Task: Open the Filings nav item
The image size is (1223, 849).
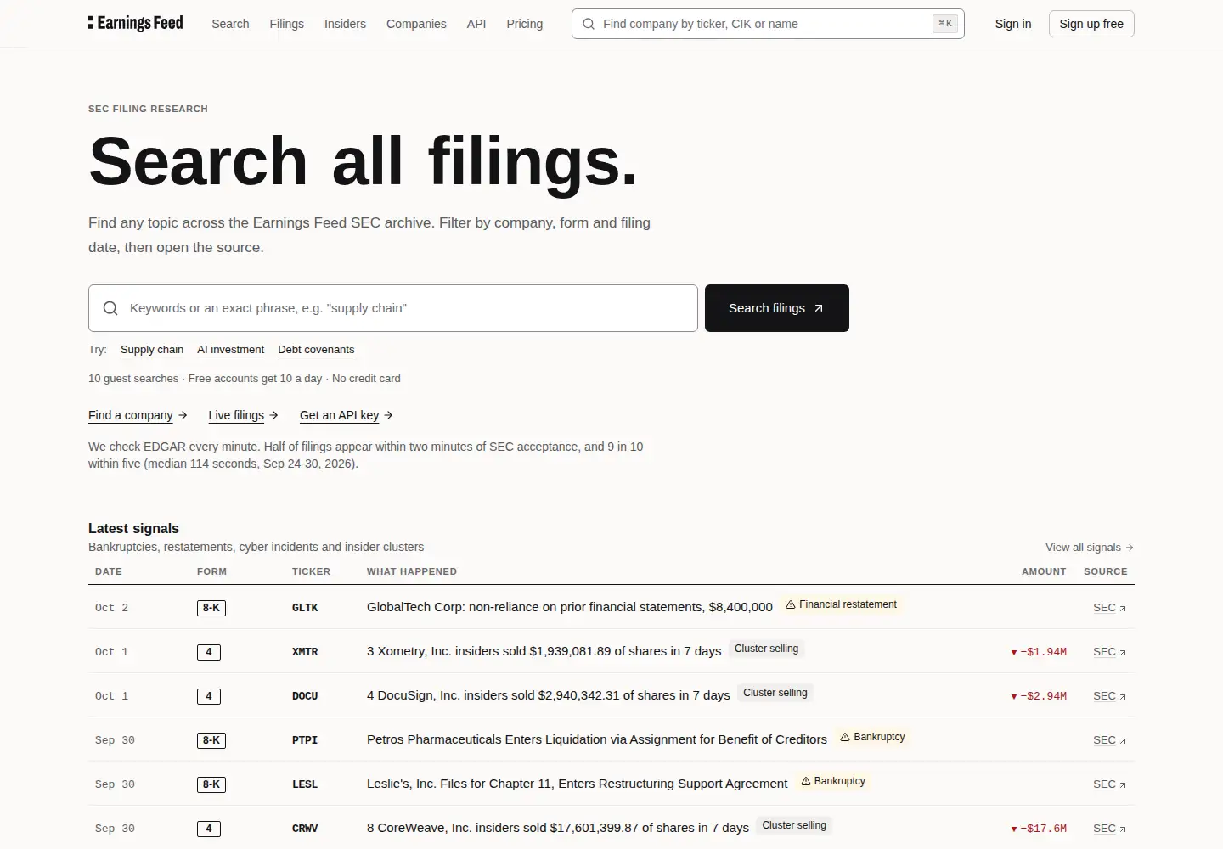Action: [x=286, y=24]
